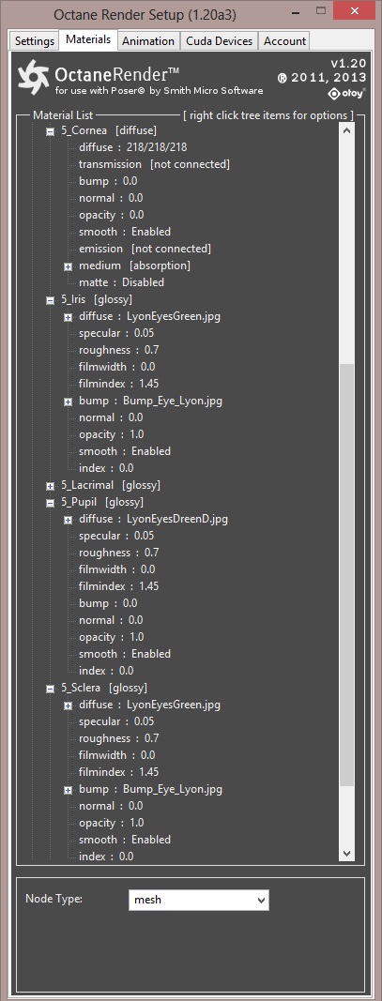382x1001 pixels.
Task: Collapse the 5_Cornea material node
Action: (x=50, y=130)
